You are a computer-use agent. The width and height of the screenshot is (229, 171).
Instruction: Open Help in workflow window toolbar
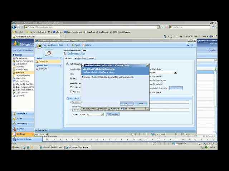pos(191,45)
